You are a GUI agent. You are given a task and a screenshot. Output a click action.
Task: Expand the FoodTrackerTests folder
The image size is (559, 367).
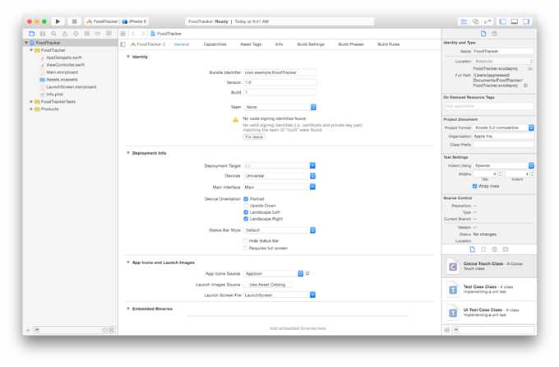[31, 102]
